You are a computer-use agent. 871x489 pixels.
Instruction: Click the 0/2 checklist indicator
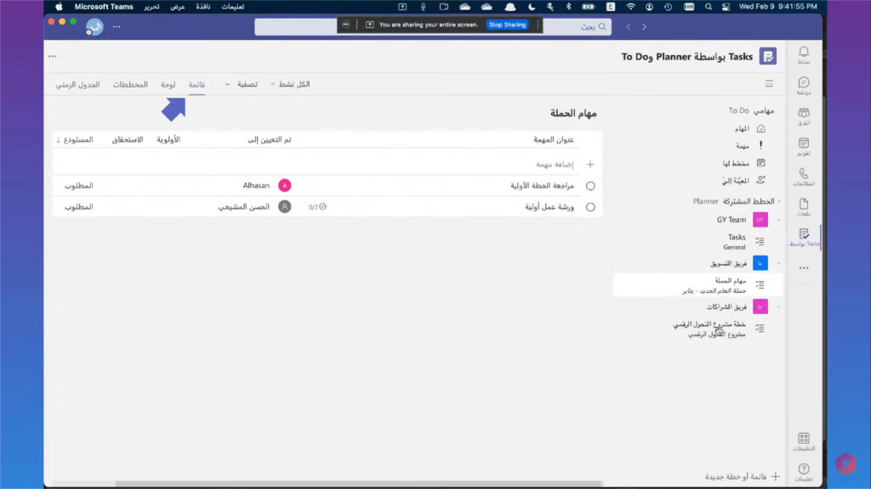(x=317, y=207)
